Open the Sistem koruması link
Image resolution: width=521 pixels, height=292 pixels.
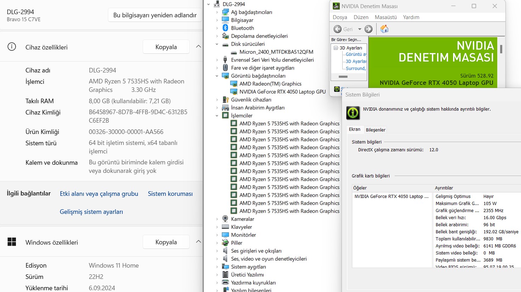coord(170,194)
